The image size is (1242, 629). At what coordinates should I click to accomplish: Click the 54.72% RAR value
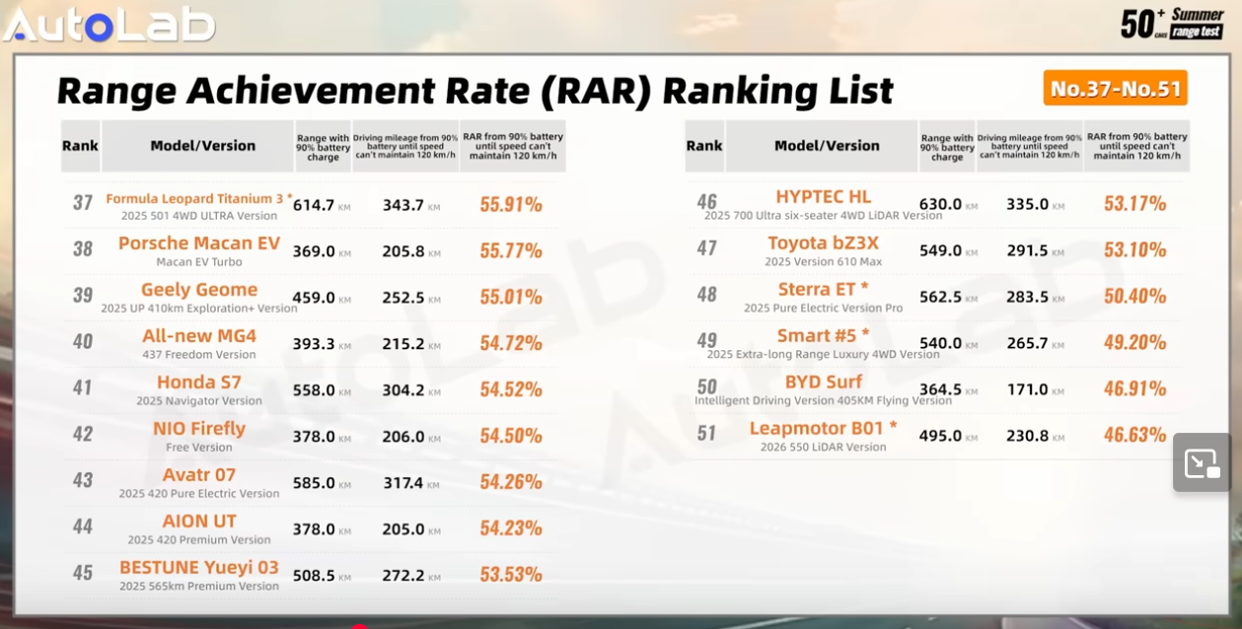point(511,343)
